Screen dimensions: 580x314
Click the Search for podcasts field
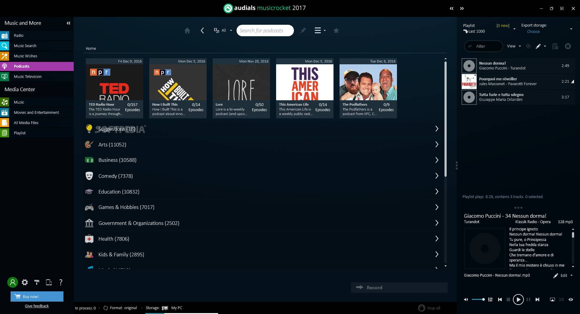pyautogui.click(x=265, y=30)
